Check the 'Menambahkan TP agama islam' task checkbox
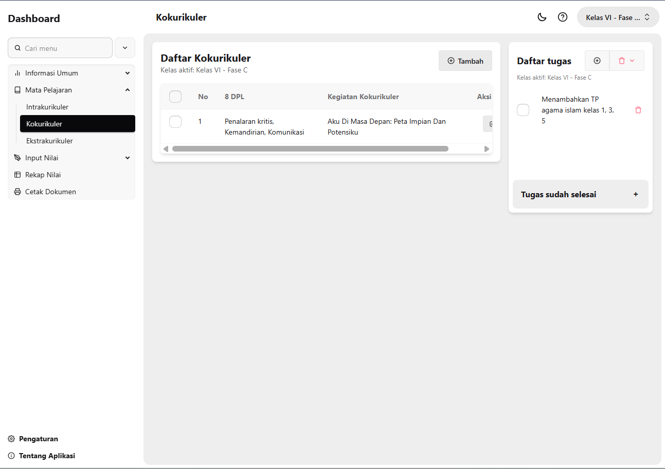 (523, 110)
